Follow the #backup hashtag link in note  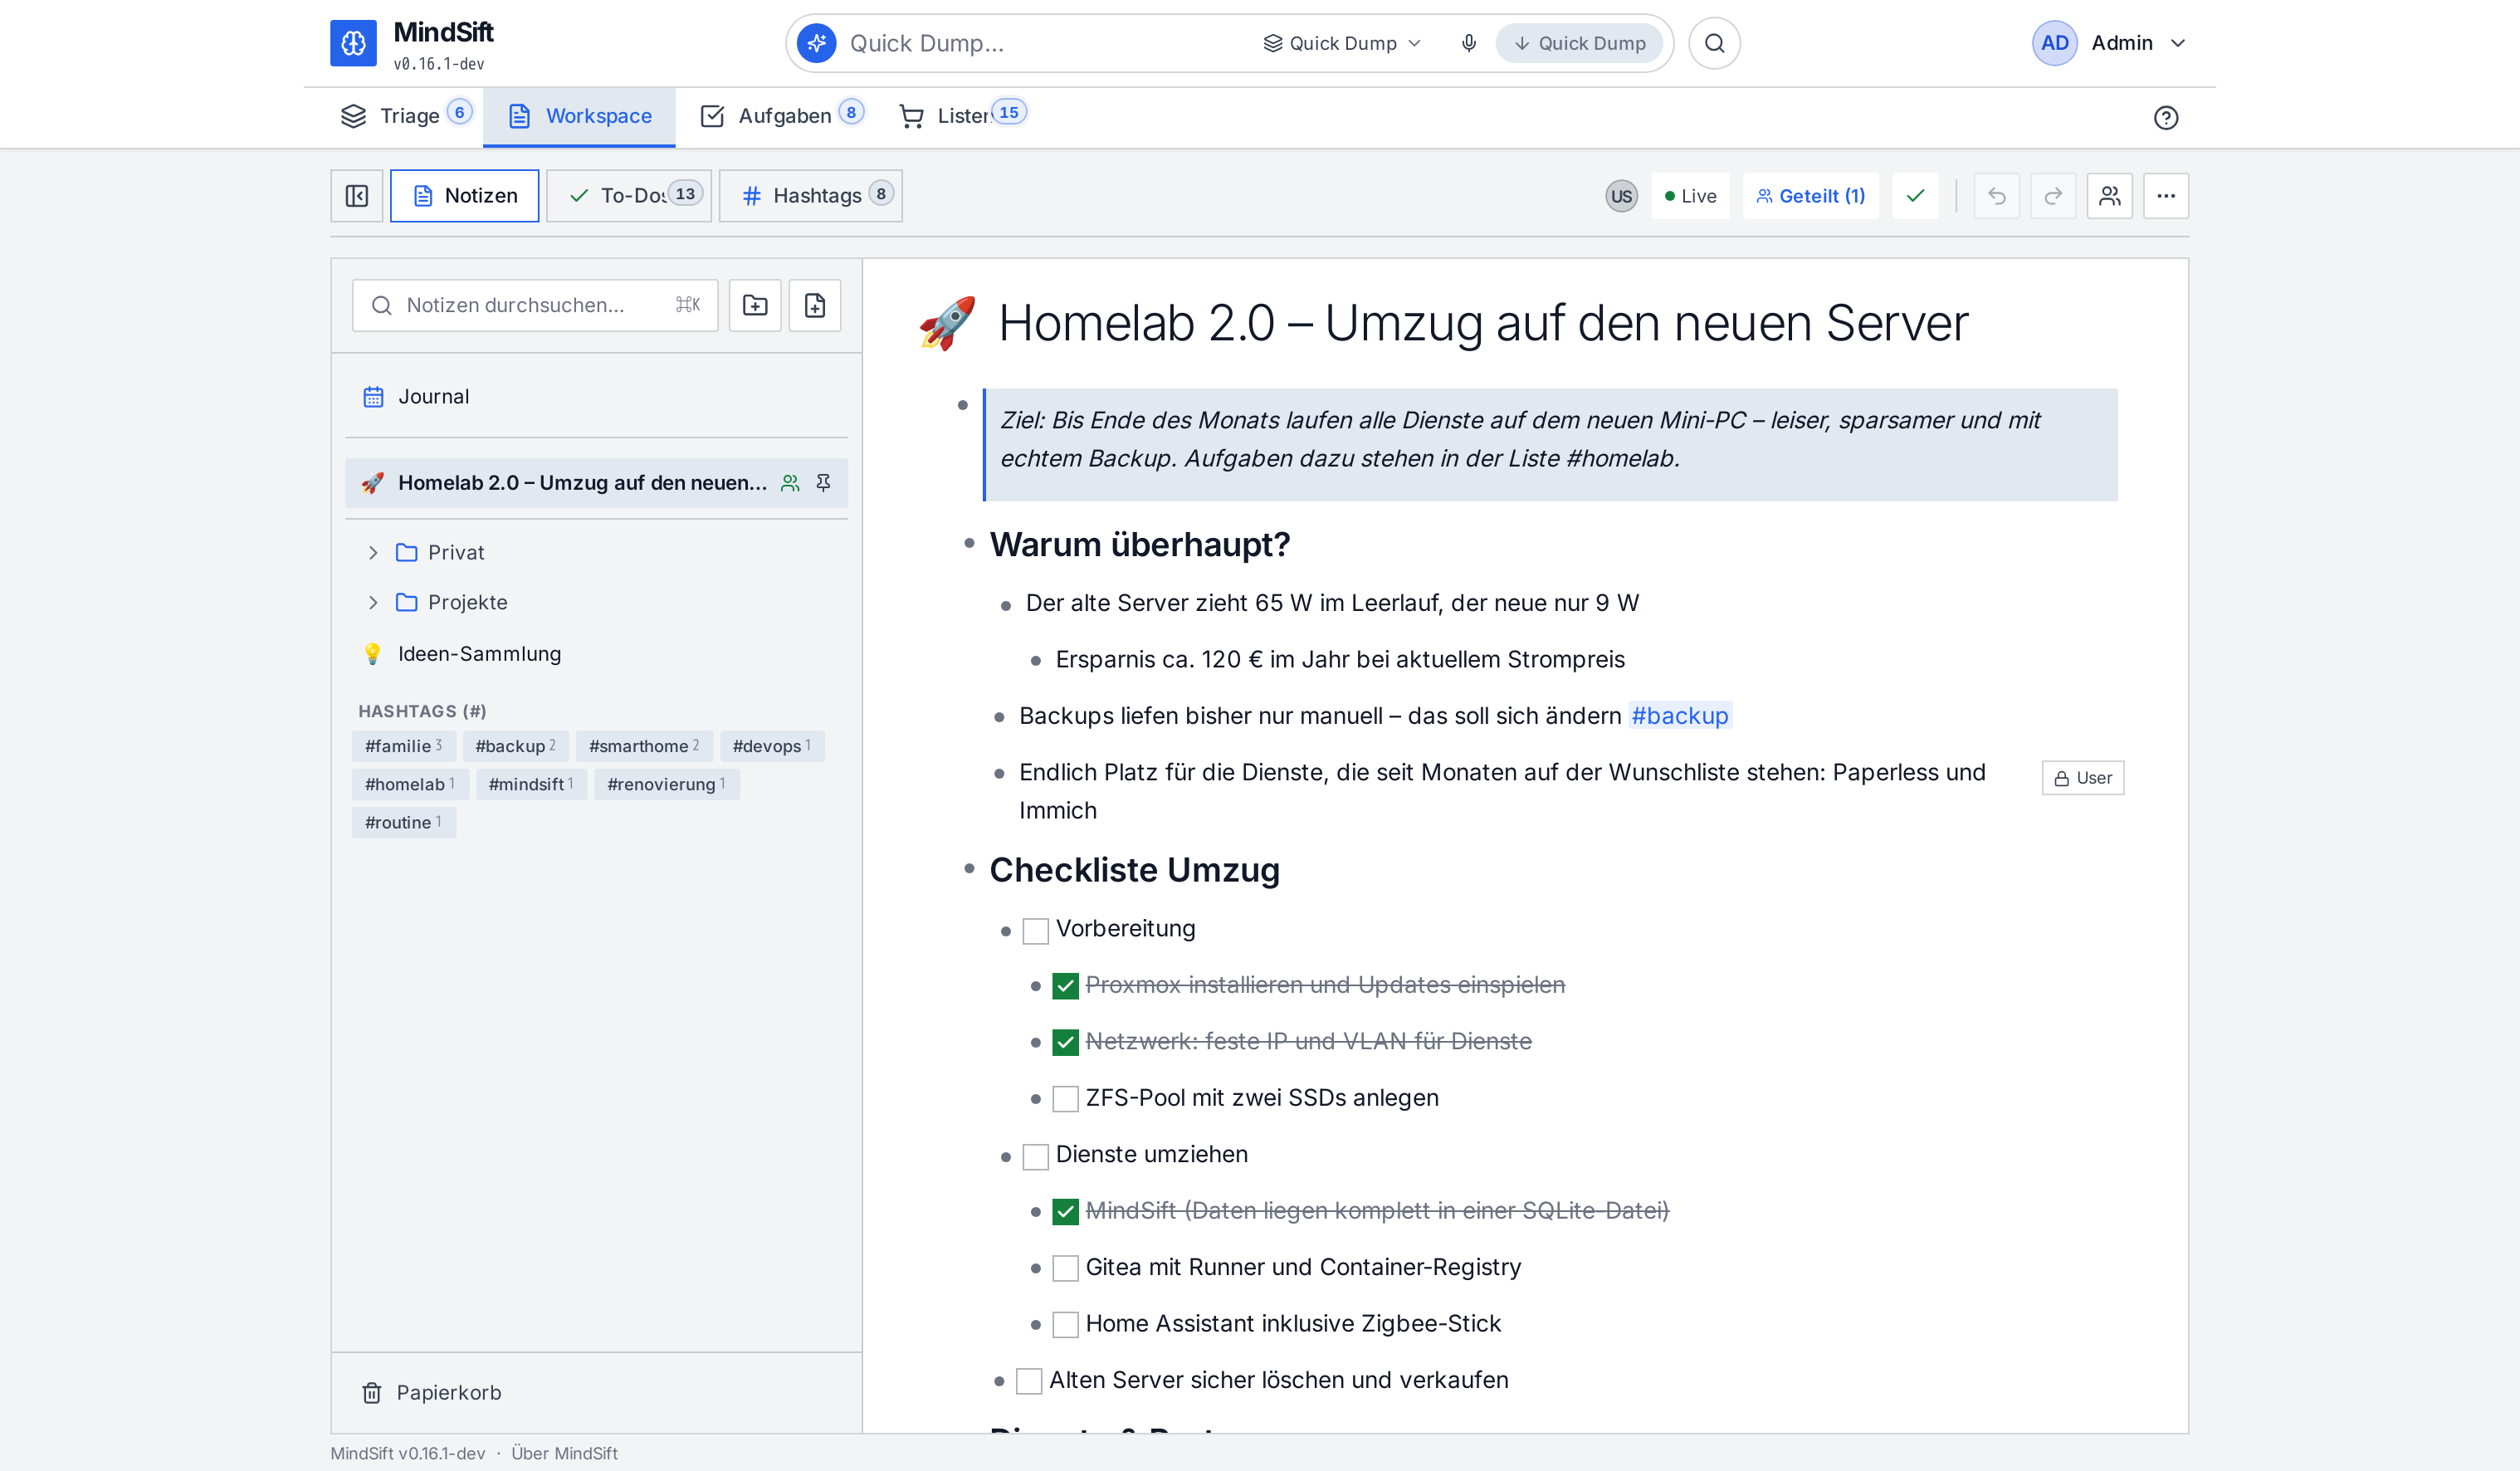[x=1680, y=716]
